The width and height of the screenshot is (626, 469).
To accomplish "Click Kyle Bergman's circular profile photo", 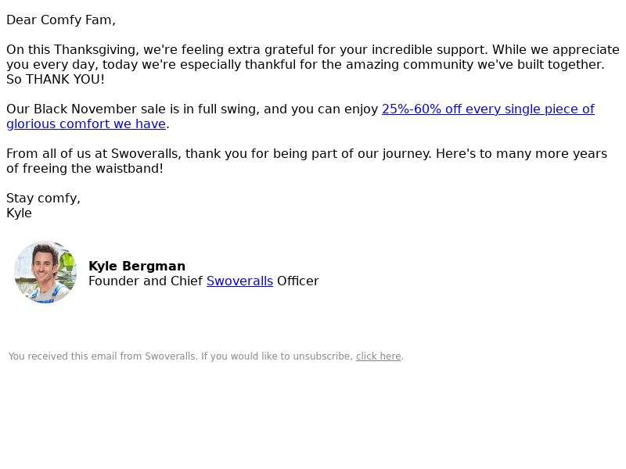I will click(x=45, y=272).
